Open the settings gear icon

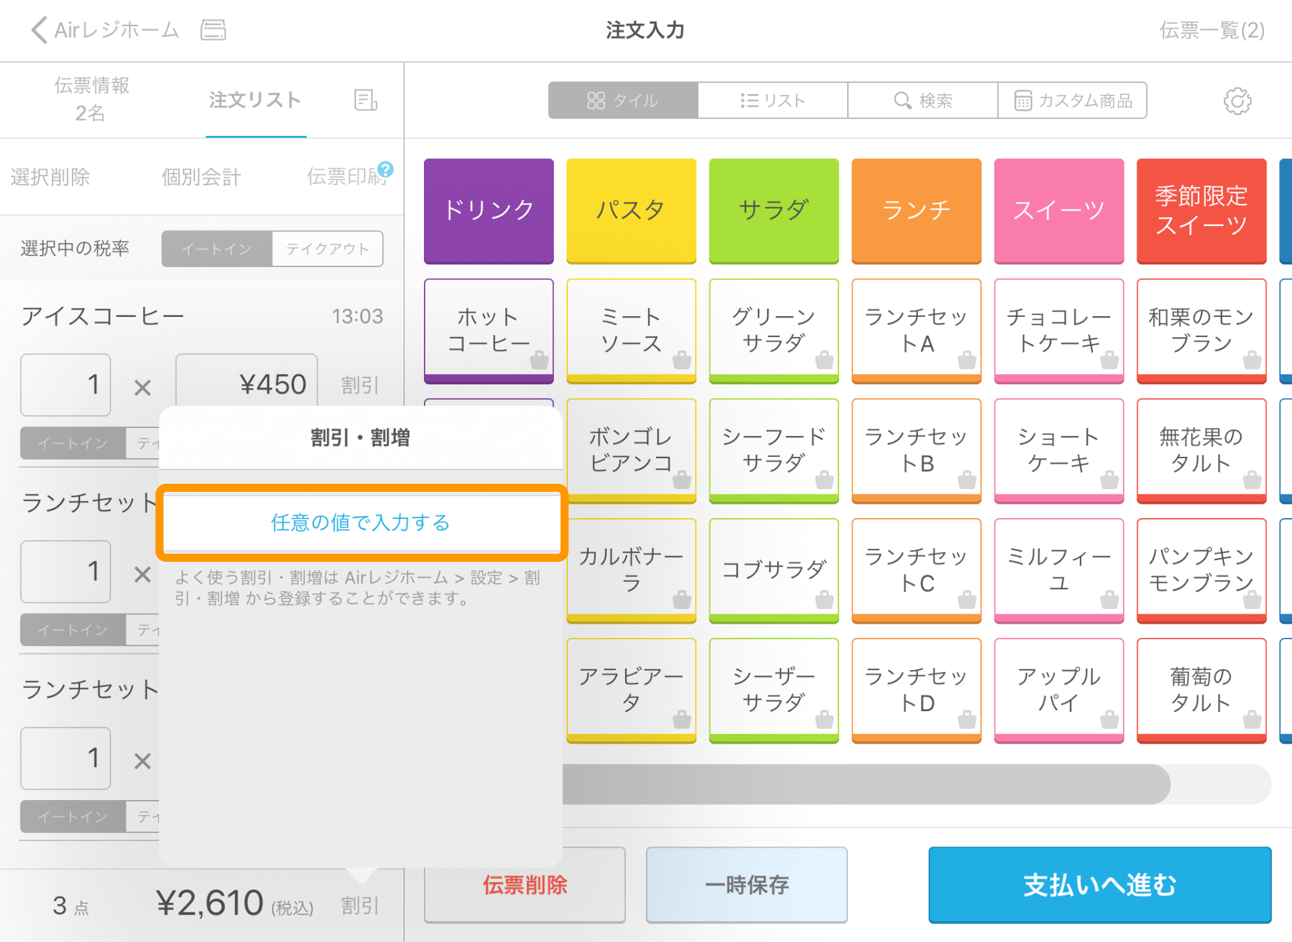click(1237, 101)
